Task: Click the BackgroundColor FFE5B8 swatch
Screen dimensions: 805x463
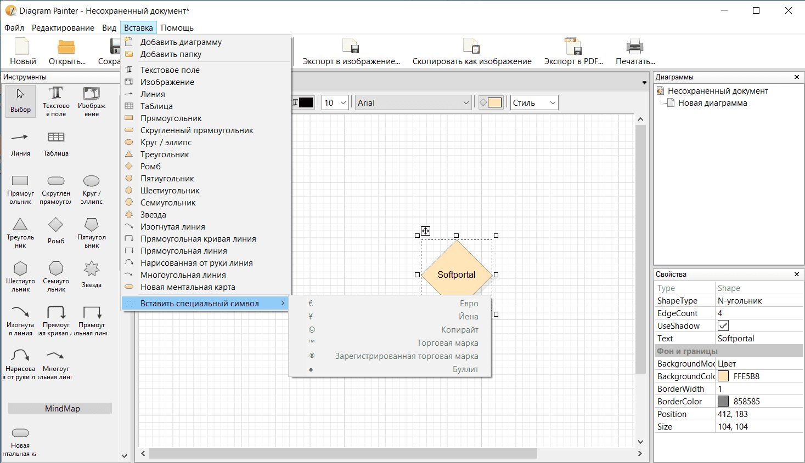Action: pyautogui.click(x=723, y=376)
